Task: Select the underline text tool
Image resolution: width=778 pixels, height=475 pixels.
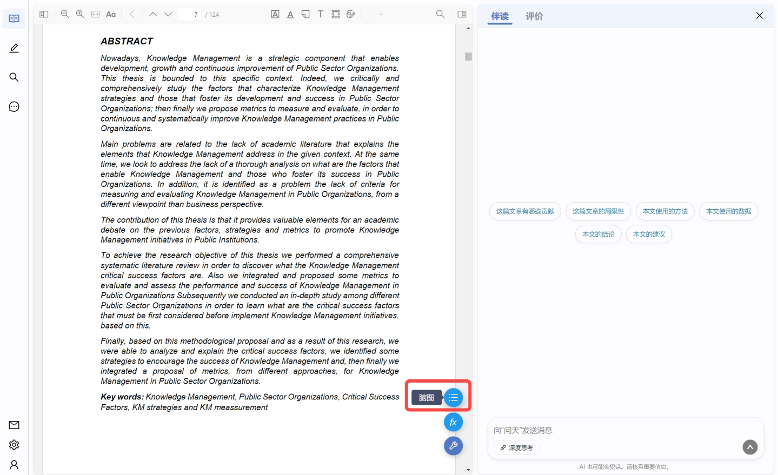Action: pos(290,14)
